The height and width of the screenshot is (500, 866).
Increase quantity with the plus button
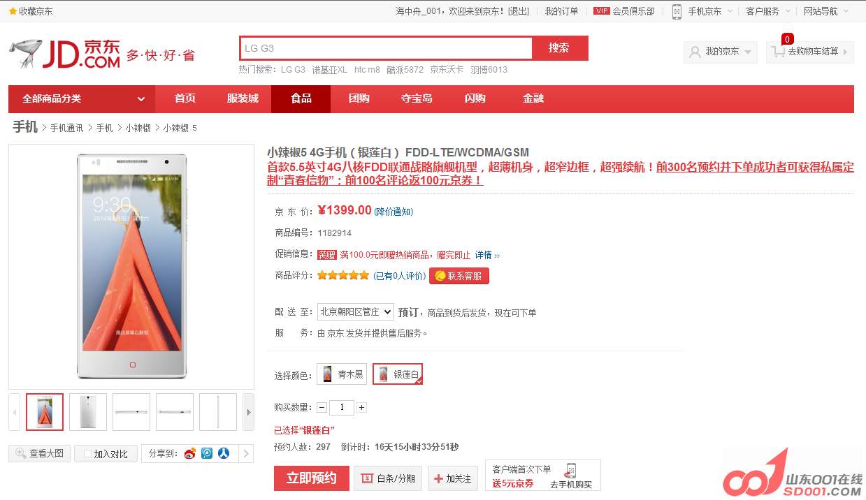(361, 407)
